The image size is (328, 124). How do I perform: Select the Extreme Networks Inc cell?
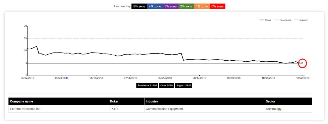click(25, 109)
